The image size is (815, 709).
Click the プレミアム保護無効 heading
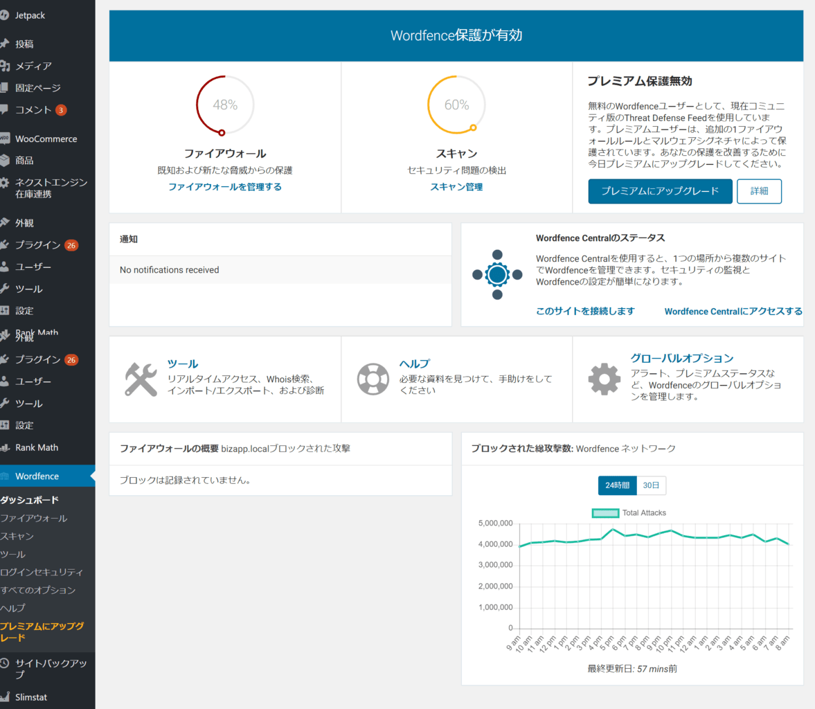click(640, 81)
